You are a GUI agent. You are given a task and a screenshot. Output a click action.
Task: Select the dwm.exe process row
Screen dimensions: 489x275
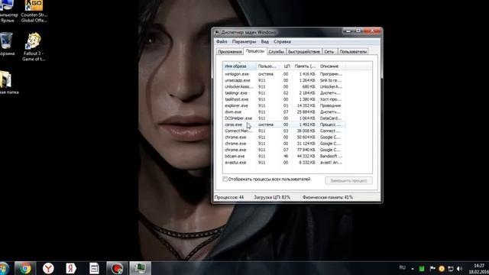[x=283, y=112]
